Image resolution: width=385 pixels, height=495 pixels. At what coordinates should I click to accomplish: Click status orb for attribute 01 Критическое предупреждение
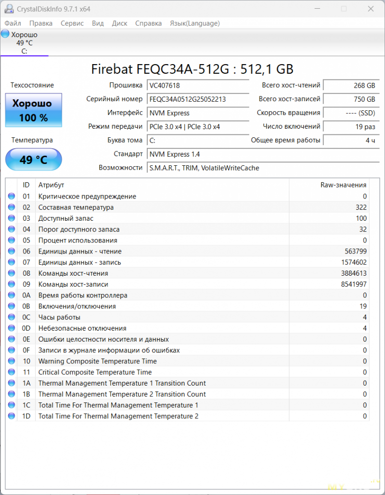[x=12, y=196]
